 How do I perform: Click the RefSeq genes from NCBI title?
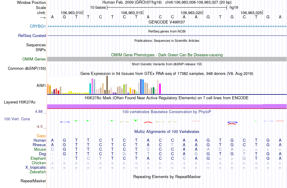[167, 31]
